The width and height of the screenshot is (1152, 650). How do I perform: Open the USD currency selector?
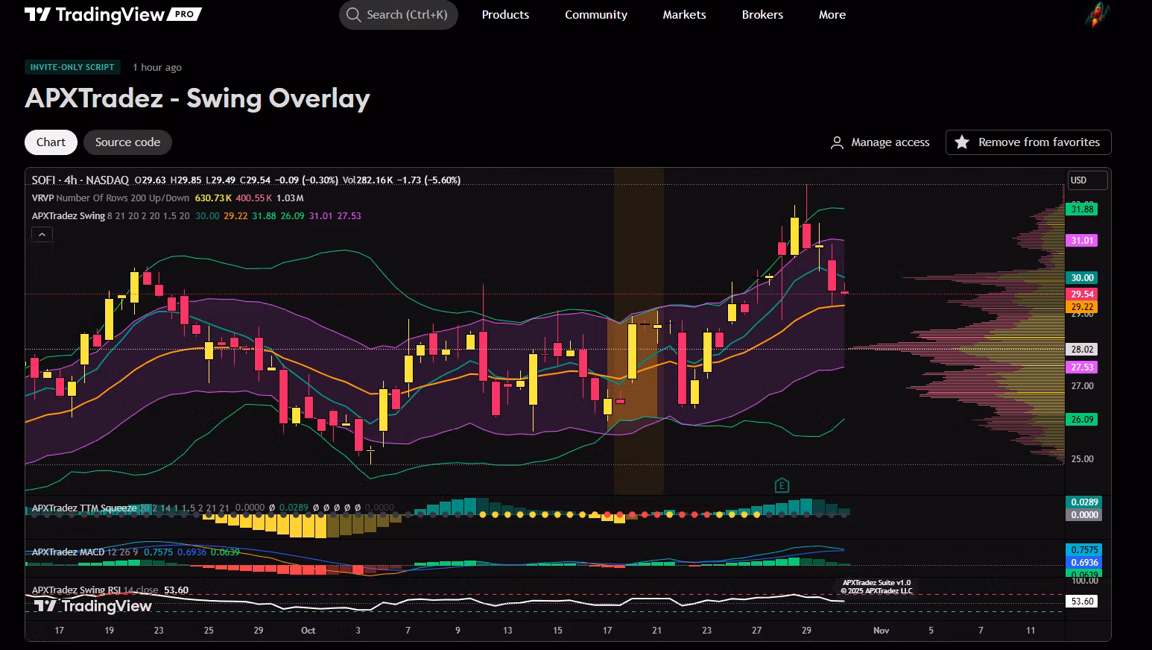tap(1087, 180)
